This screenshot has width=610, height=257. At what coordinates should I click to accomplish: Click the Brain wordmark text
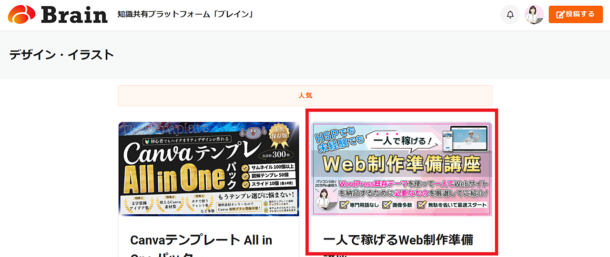point(74,15)
